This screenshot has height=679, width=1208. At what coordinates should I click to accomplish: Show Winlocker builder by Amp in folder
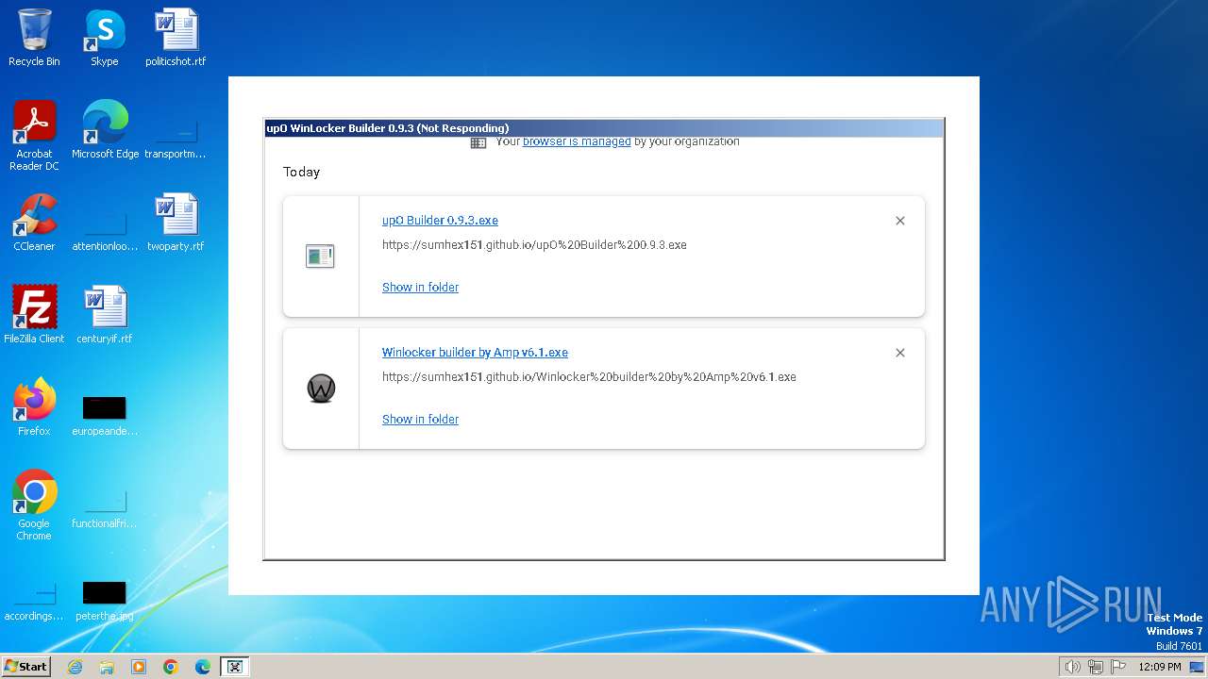420,419
